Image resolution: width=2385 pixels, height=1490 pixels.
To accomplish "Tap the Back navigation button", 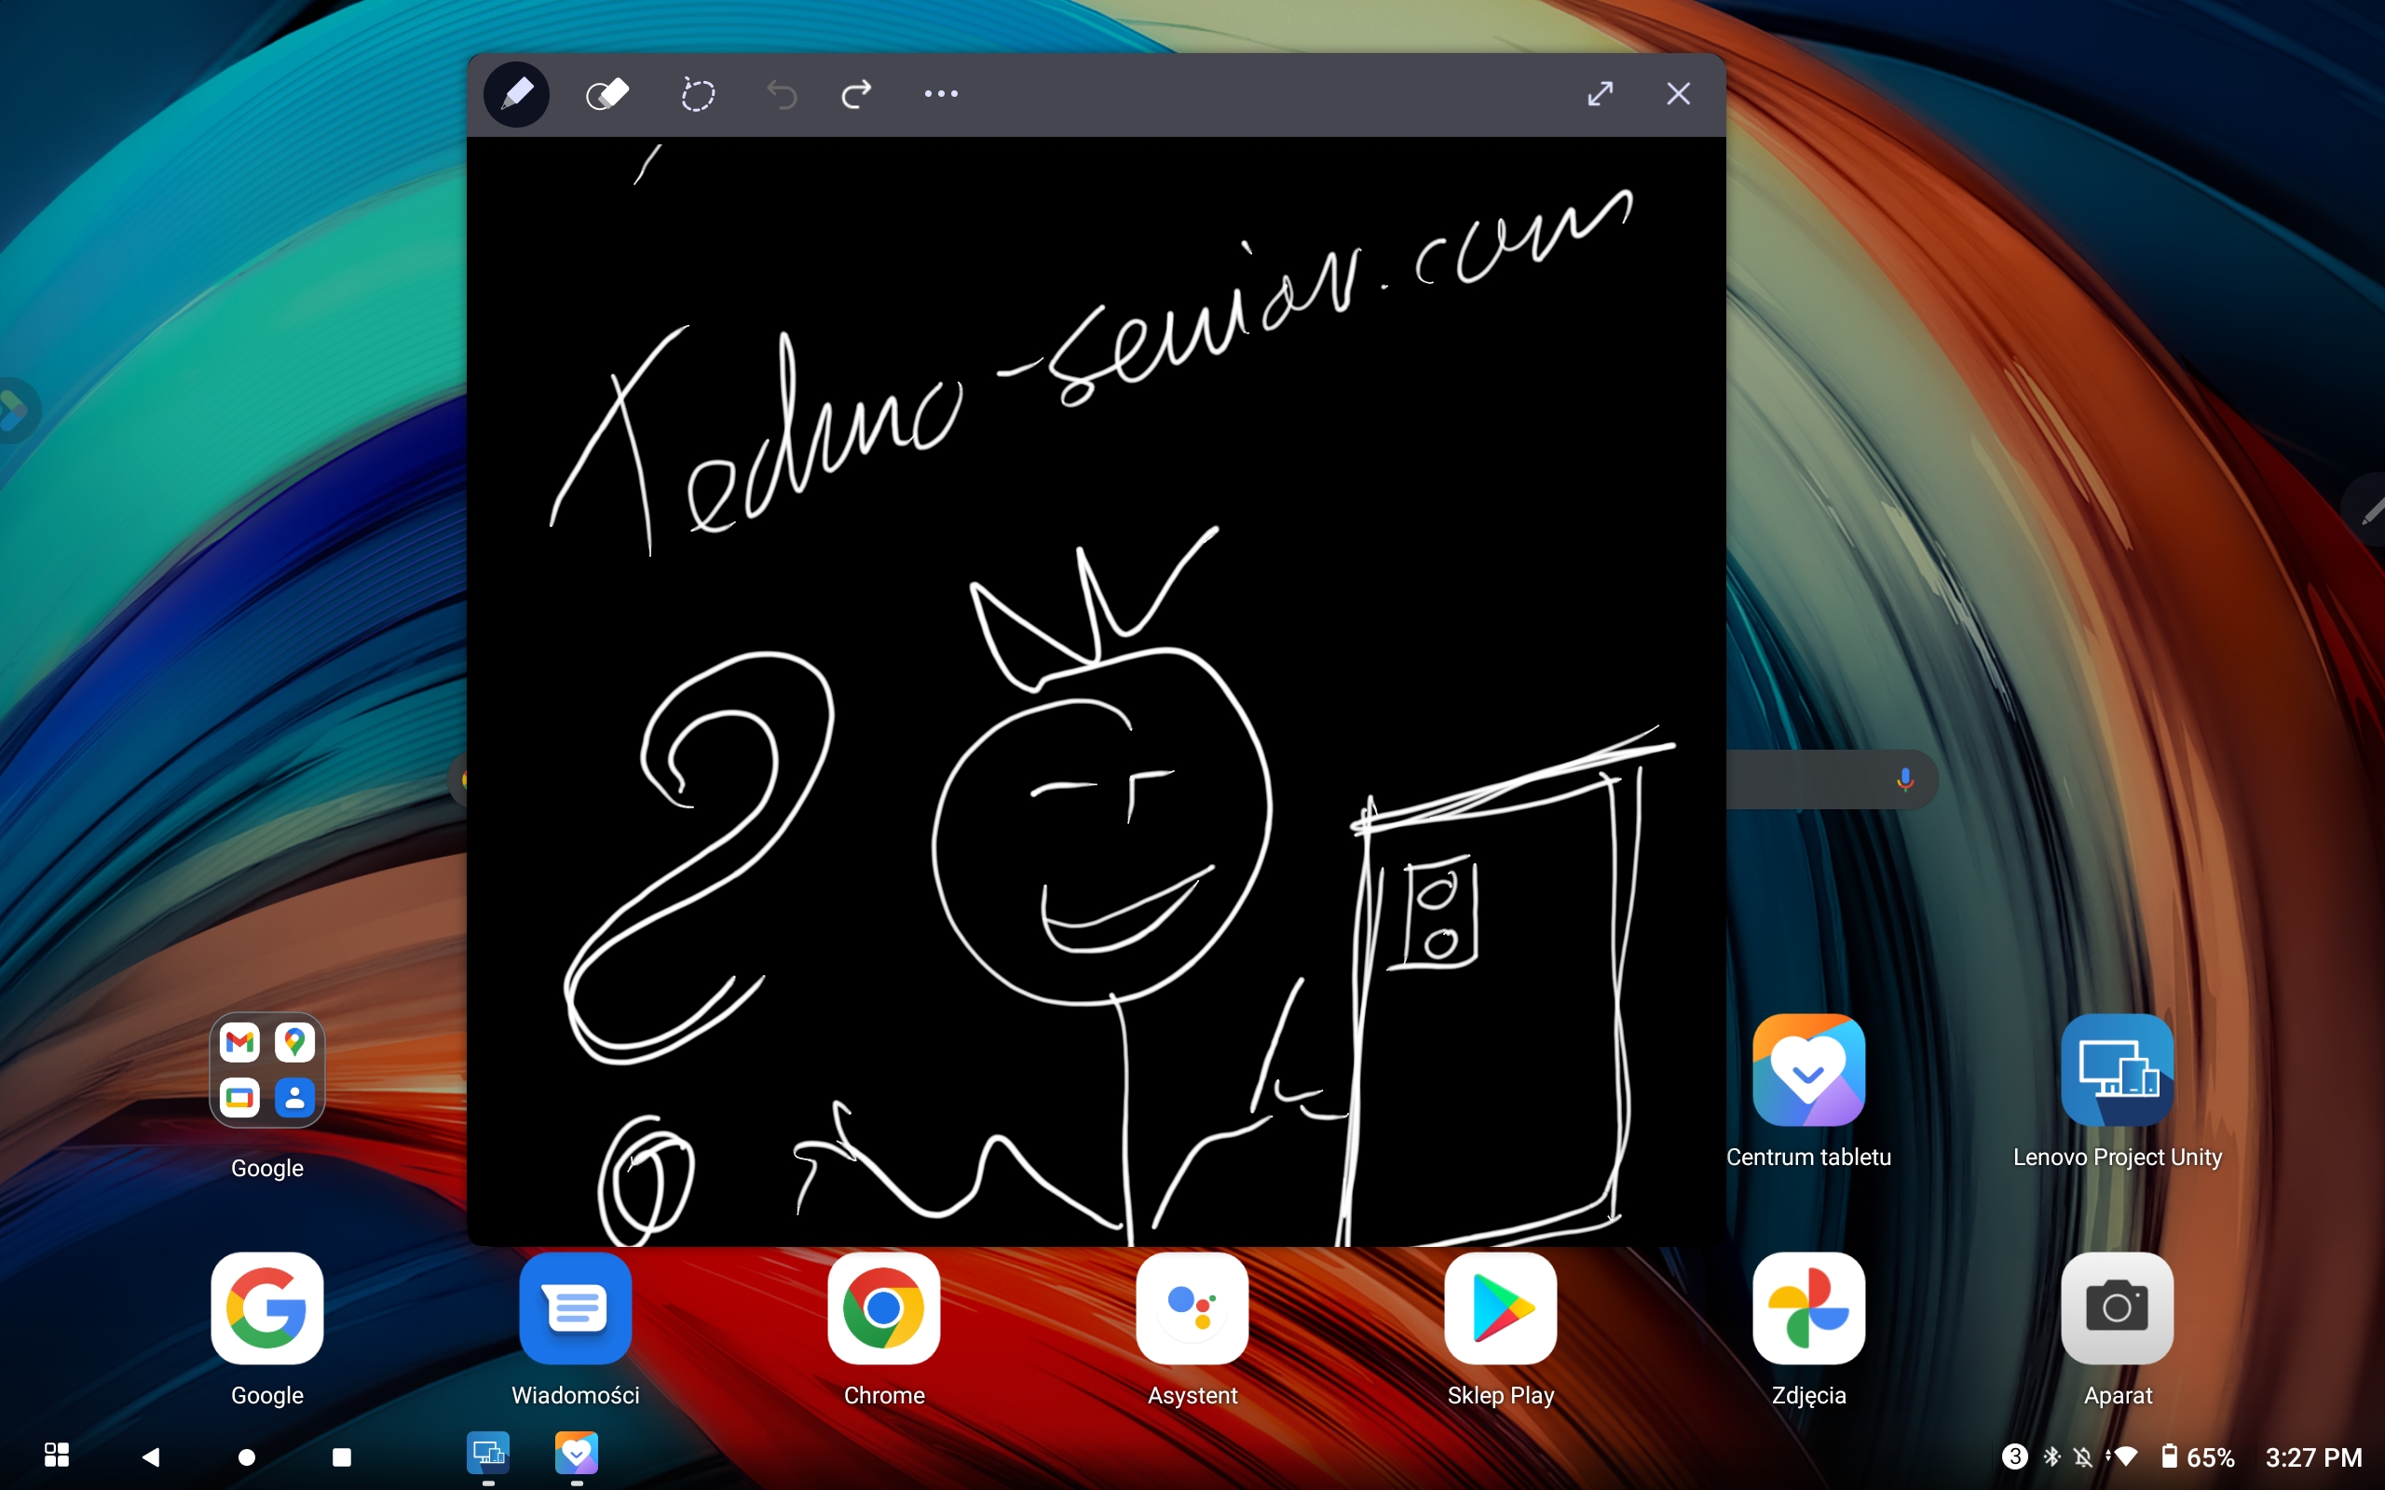I will [x=151, y=1456].
